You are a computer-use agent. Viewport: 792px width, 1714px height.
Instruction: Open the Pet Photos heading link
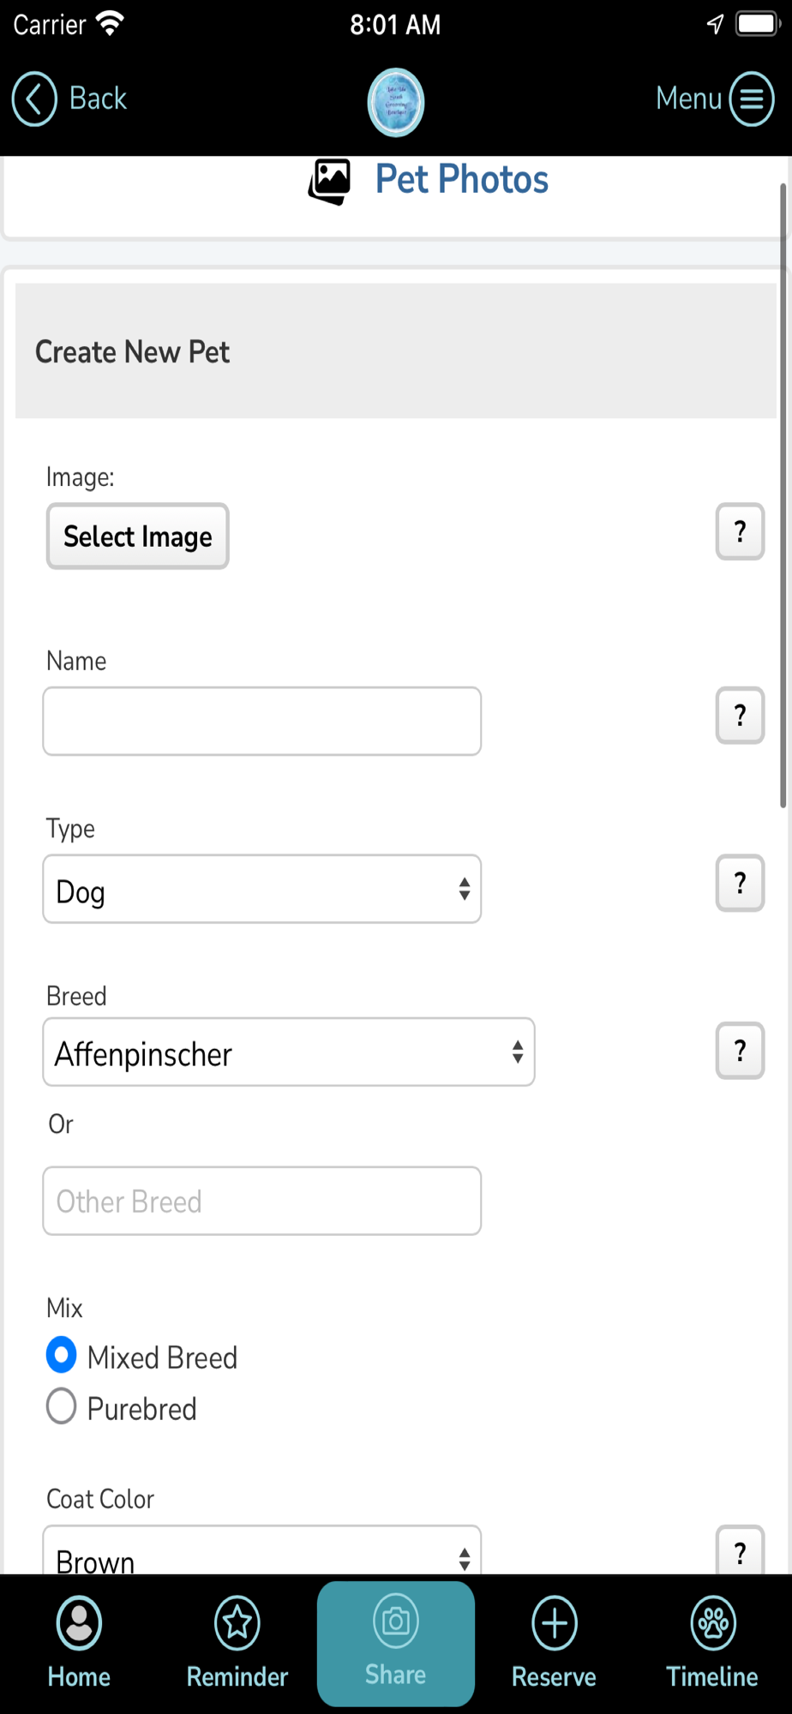[462, 180]
